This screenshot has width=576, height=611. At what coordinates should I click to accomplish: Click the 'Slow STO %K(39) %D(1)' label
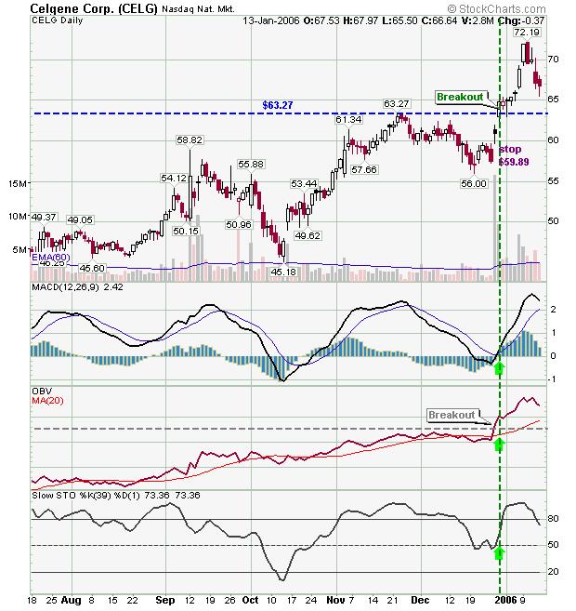click(85, 496)
